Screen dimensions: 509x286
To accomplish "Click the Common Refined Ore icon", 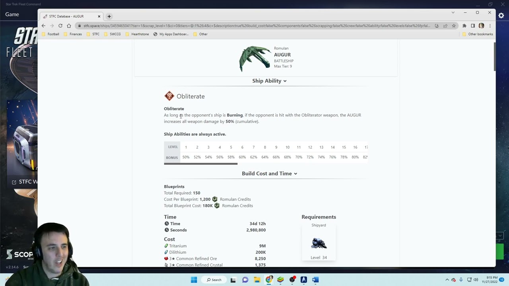I will click(166, 259).
